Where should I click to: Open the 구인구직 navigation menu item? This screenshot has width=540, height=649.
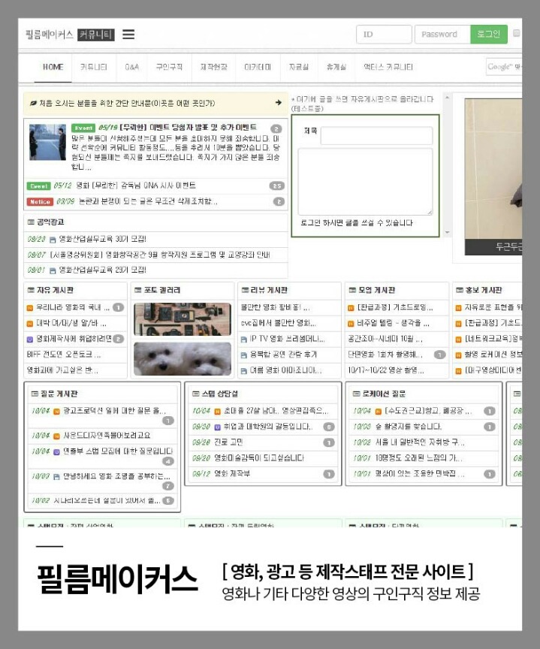pyautogui.click(x=169, y=67)
